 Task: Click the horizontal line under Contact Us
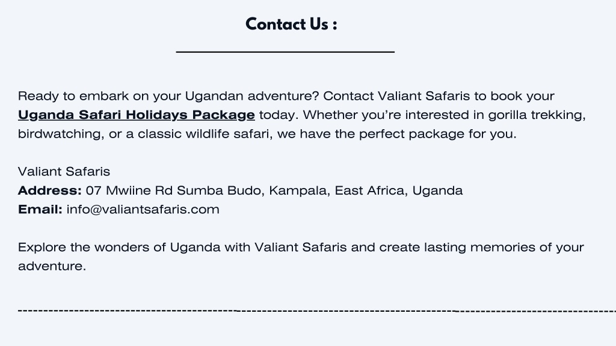pos(285,52)
